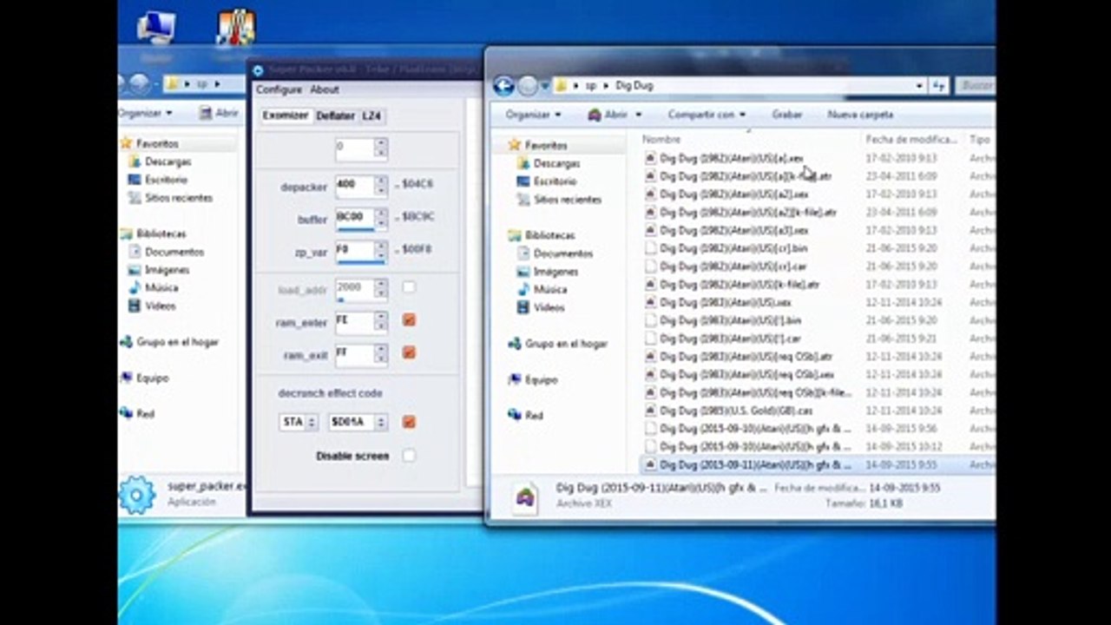
Task: Select Sitios recientes in the Dig Dug window
Action: point(568,200)
